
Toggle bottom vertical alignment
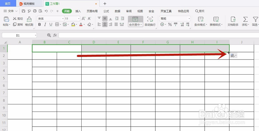pyautogui.click(x=111, y=18)
